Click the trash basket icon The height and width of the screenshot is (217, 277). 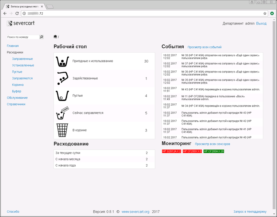pos(61,130)
